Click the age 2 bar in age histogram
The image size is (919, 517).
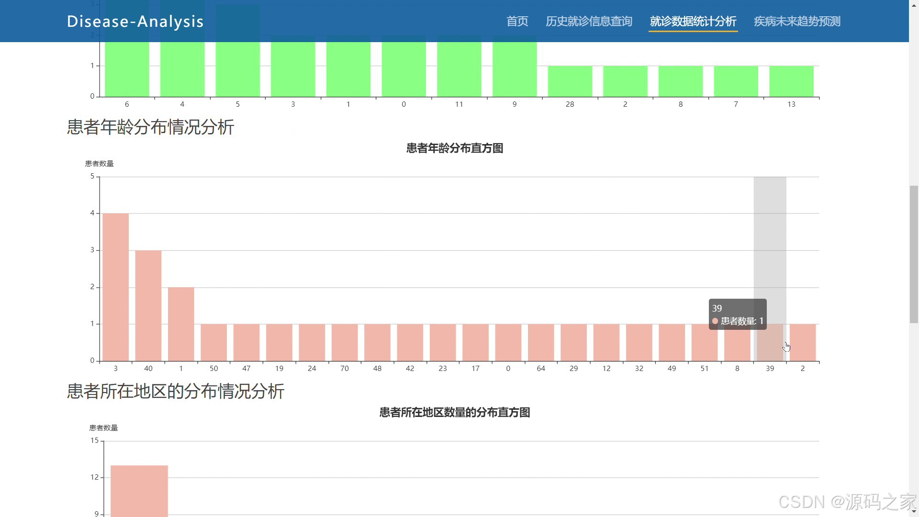pyautogui.click(x=803, y=342)
